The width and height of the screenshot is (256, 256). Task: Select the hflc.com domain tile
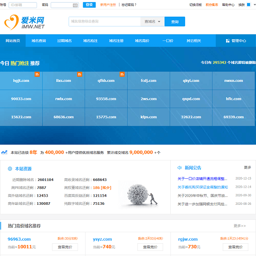(x=233, y=99)
